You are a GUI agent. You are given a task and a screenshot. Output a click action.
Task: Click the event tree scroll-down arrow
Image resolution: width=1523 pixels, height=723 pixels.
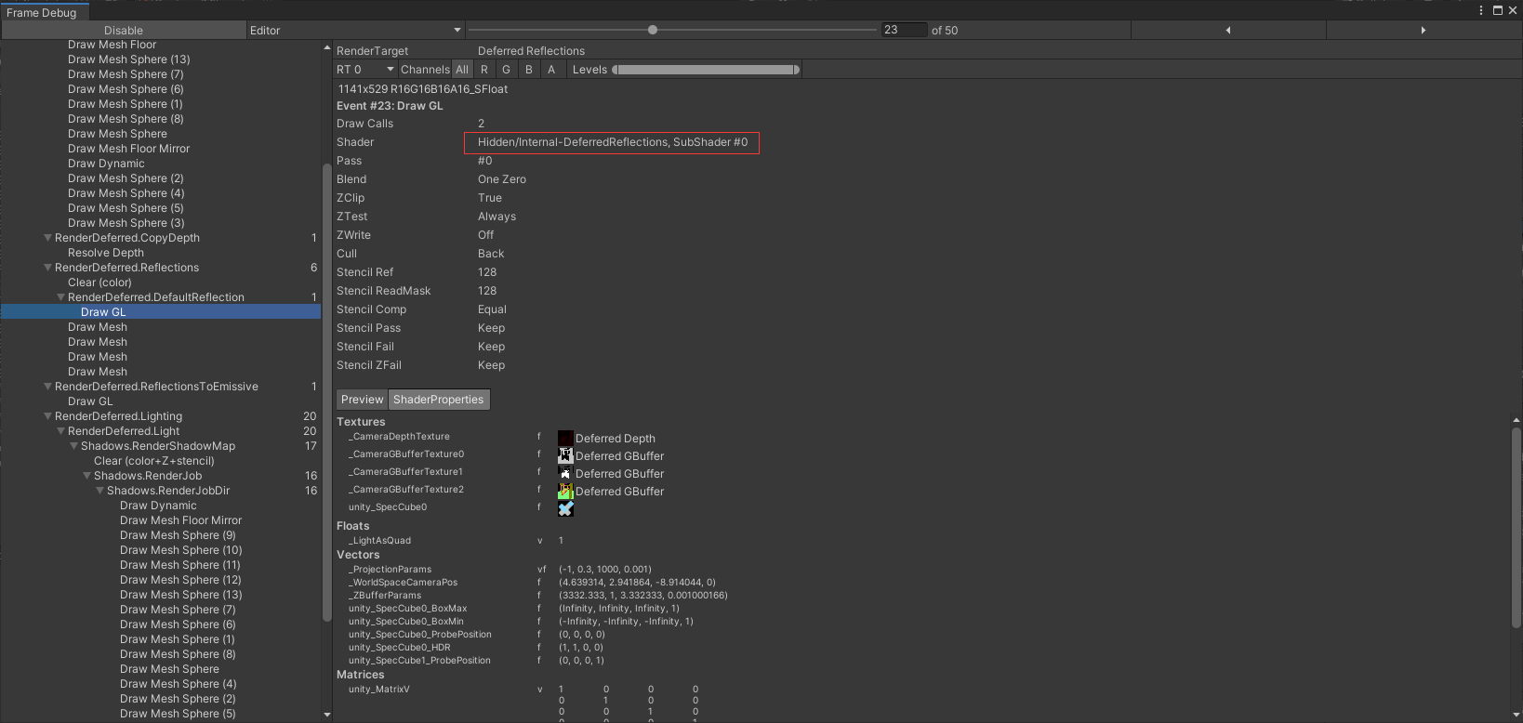click(326, 715)
